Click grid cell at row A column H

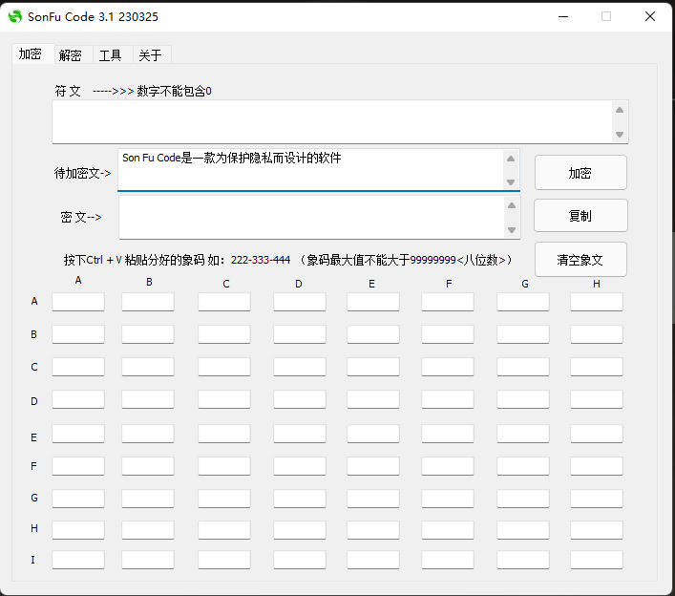point(597,302)
